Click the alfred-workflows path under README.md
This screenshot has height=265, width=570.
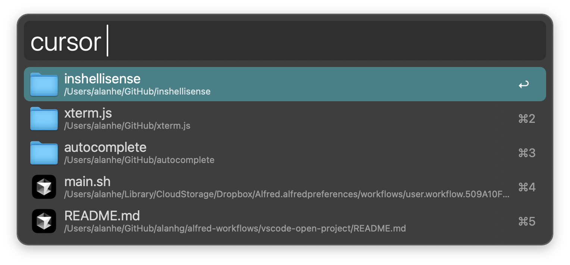click(235, 228)
